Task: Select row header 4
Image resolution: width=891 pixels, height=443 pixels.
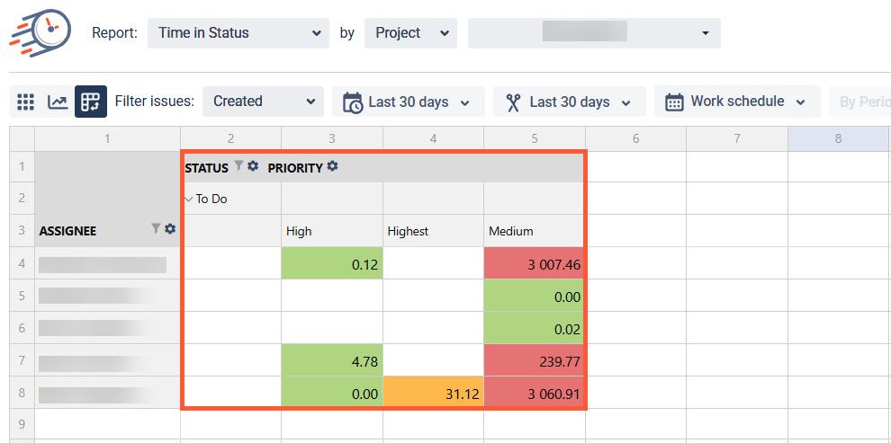Action: [22, 263]
